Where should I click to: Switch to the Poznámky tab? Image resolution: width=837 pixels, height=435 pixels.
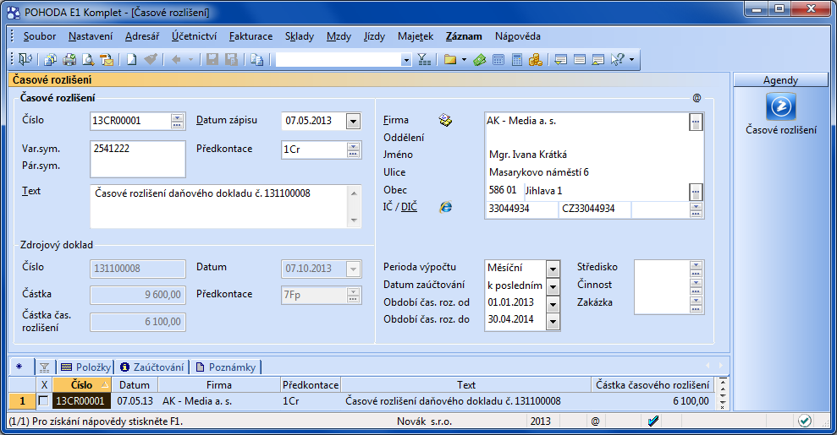(x=225, y=367)
